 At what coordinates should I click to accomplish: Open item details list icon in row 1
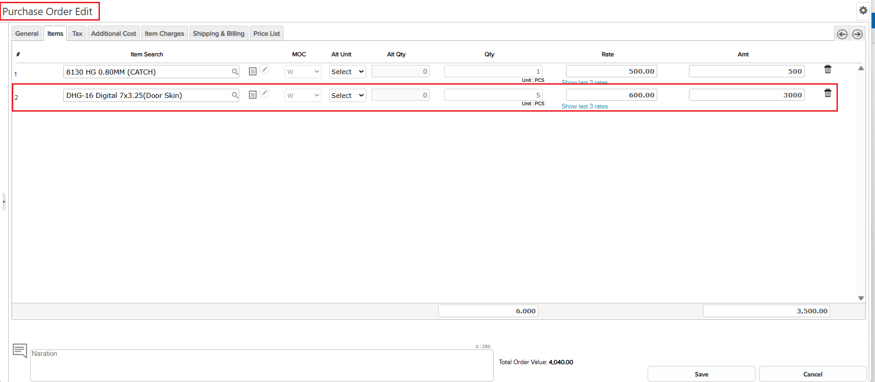[x=253, y=71]
